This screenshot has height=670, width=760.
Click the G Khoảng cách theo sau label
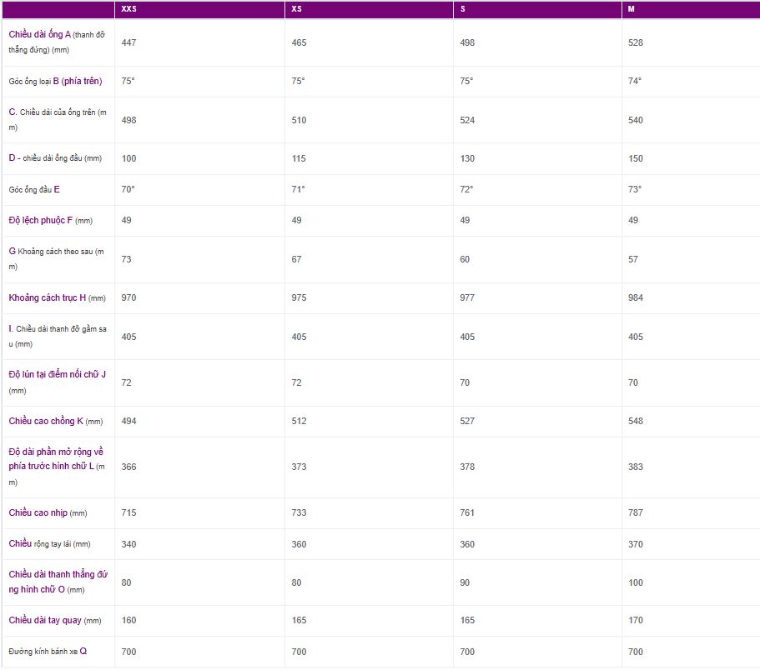pyautogui.click(x=57, y=251)
